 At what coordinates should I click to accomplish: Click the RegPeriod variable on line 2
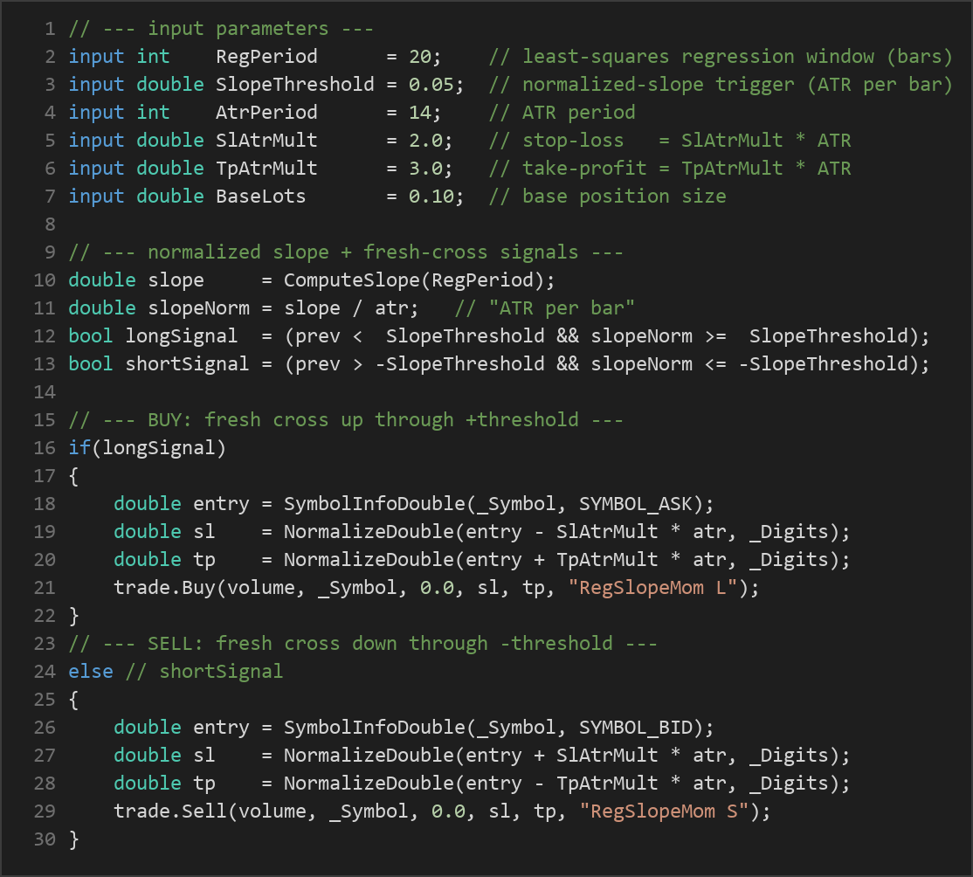pyautogui.click(x=266, y=57)
